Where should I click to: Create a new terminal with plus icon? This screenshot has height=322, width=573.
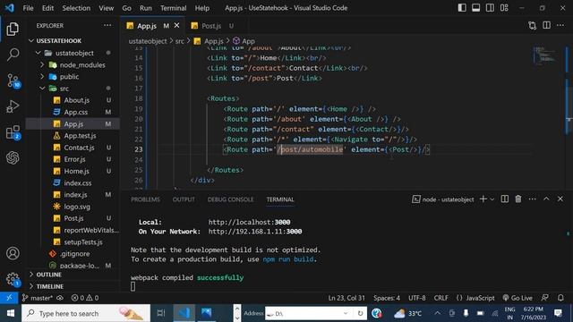click(483, 199)
